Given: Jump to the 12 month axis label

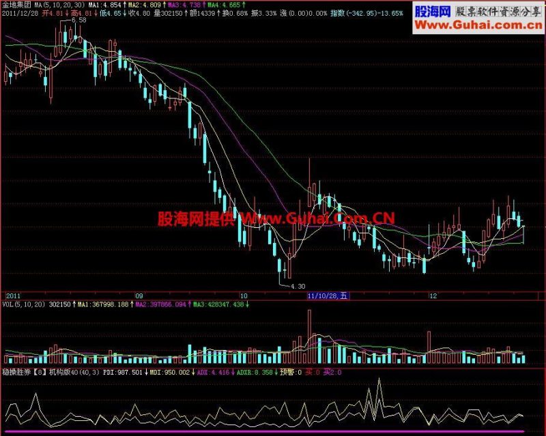Looking at the screenshot, I should (433, 296).
